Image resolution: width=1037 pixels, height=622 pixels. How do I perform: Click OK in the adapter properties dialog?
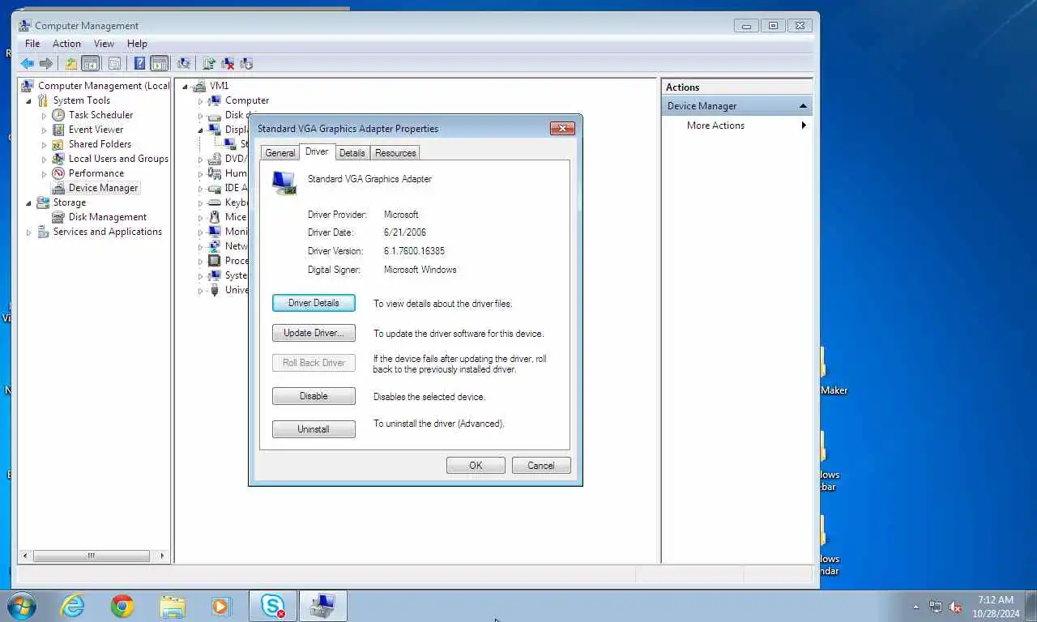coord(476,465)
